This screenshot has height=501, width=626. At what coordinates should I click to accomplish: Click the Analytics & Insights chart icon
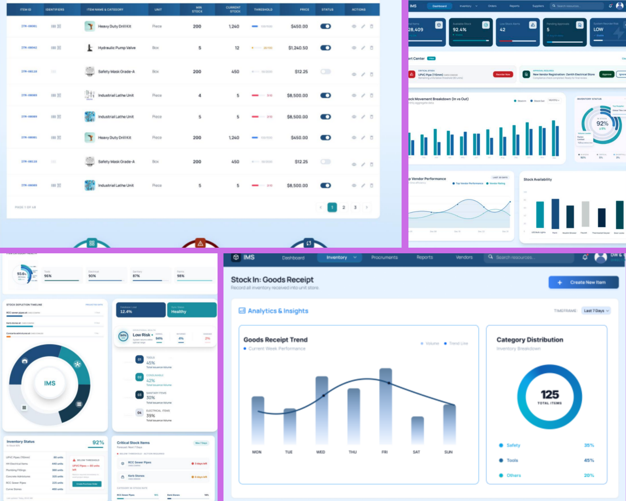[242, 311]
